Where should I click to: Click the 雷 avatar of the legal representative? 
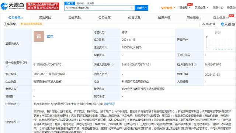[39, 36]
